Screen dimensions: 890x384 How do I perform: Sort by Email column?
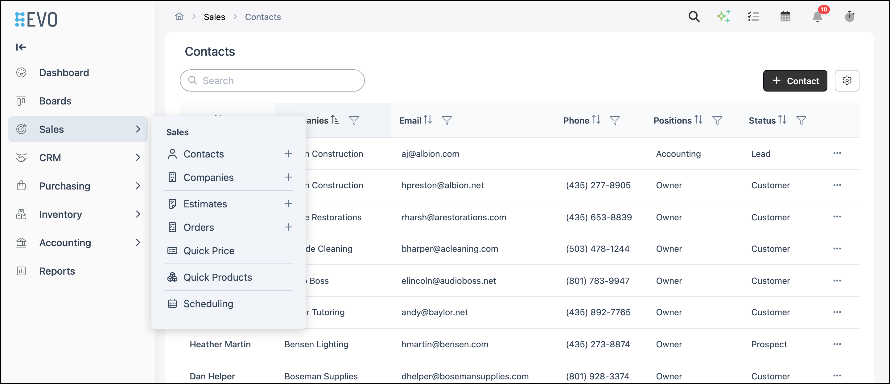click(428, 120)
